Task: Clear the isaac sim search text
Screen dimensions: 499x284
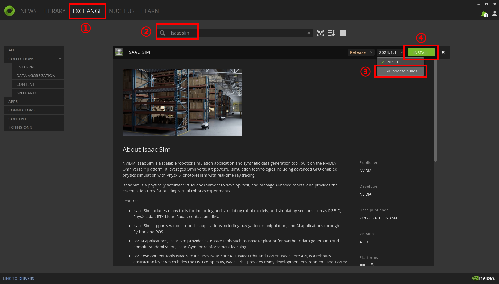Action: coord(308,33)
